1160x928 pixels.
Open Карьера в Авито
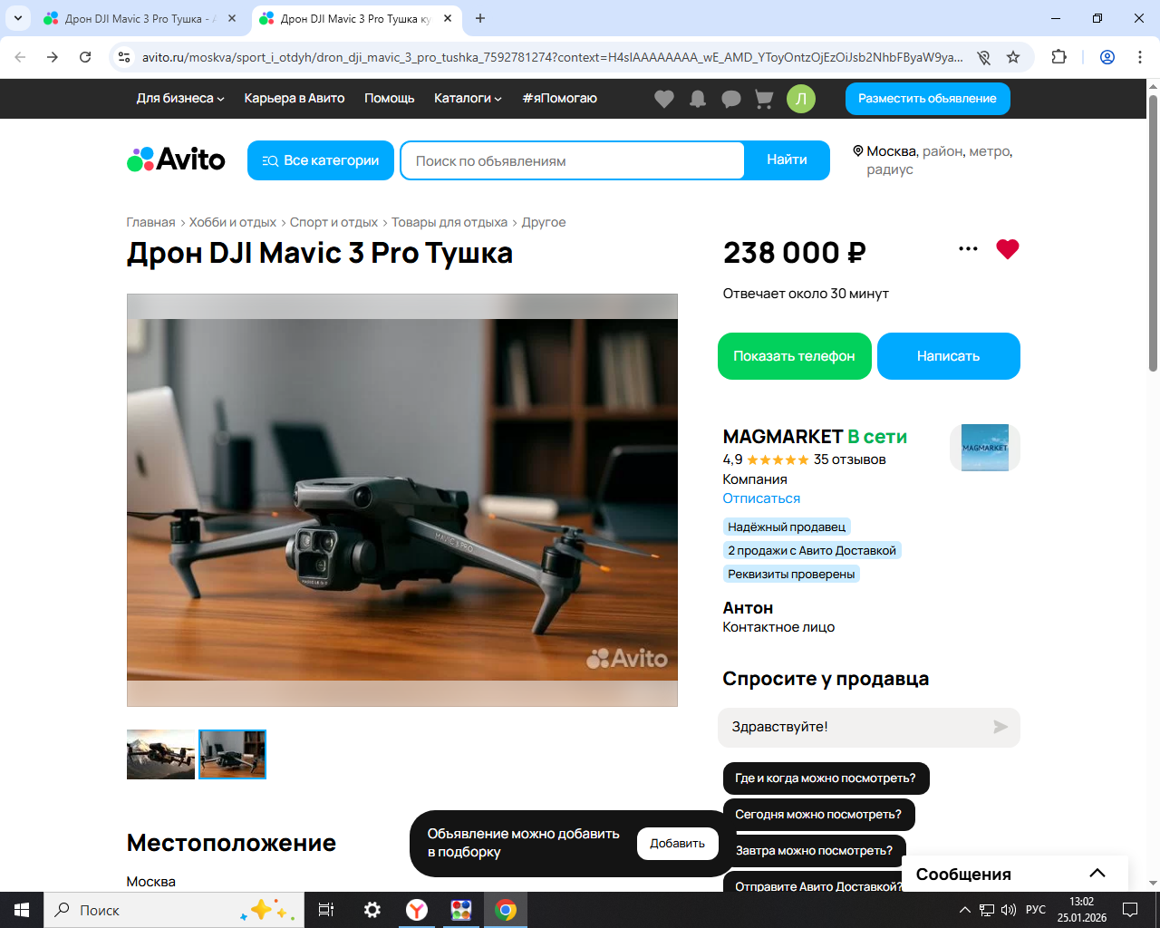click(x=295, y=99)
